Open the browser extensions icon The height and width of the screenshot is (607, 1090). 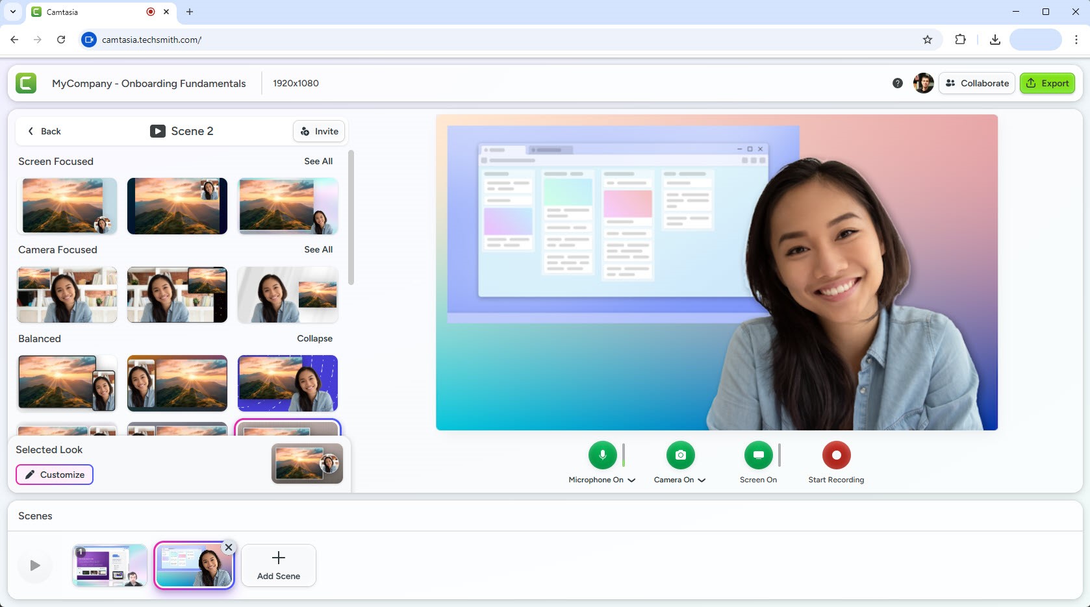(960, 40)
